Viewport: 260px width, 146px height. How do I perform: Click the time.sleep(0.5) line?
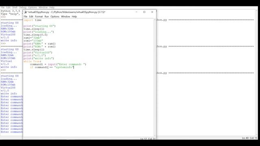35,35
